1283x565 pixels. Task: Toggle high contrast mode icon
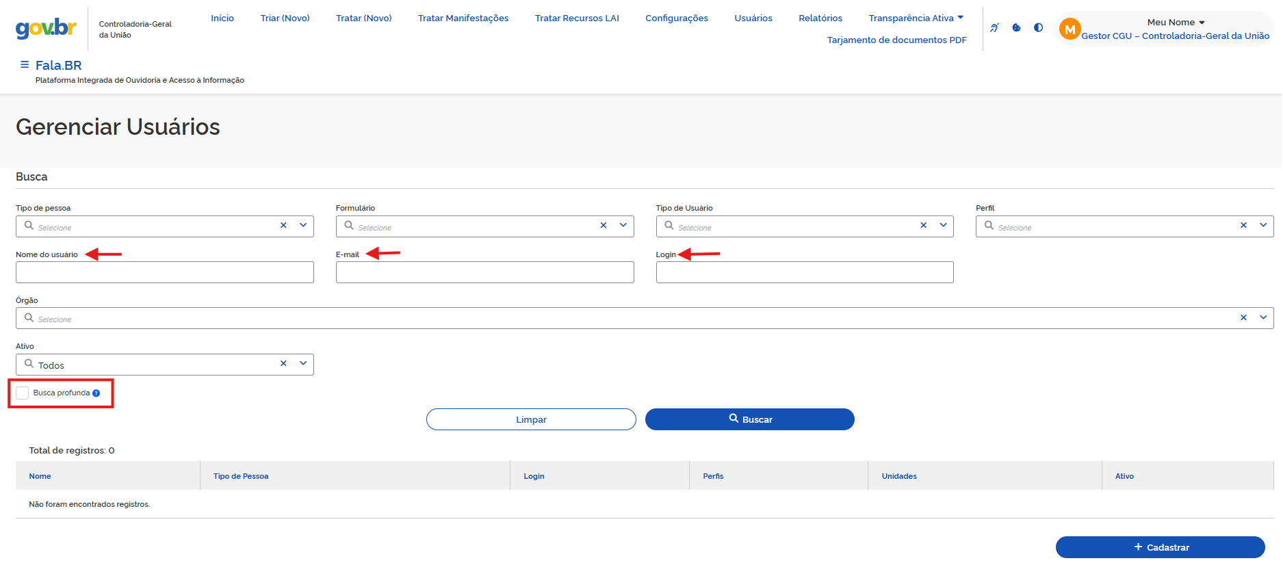click(x=1038, y=28)
